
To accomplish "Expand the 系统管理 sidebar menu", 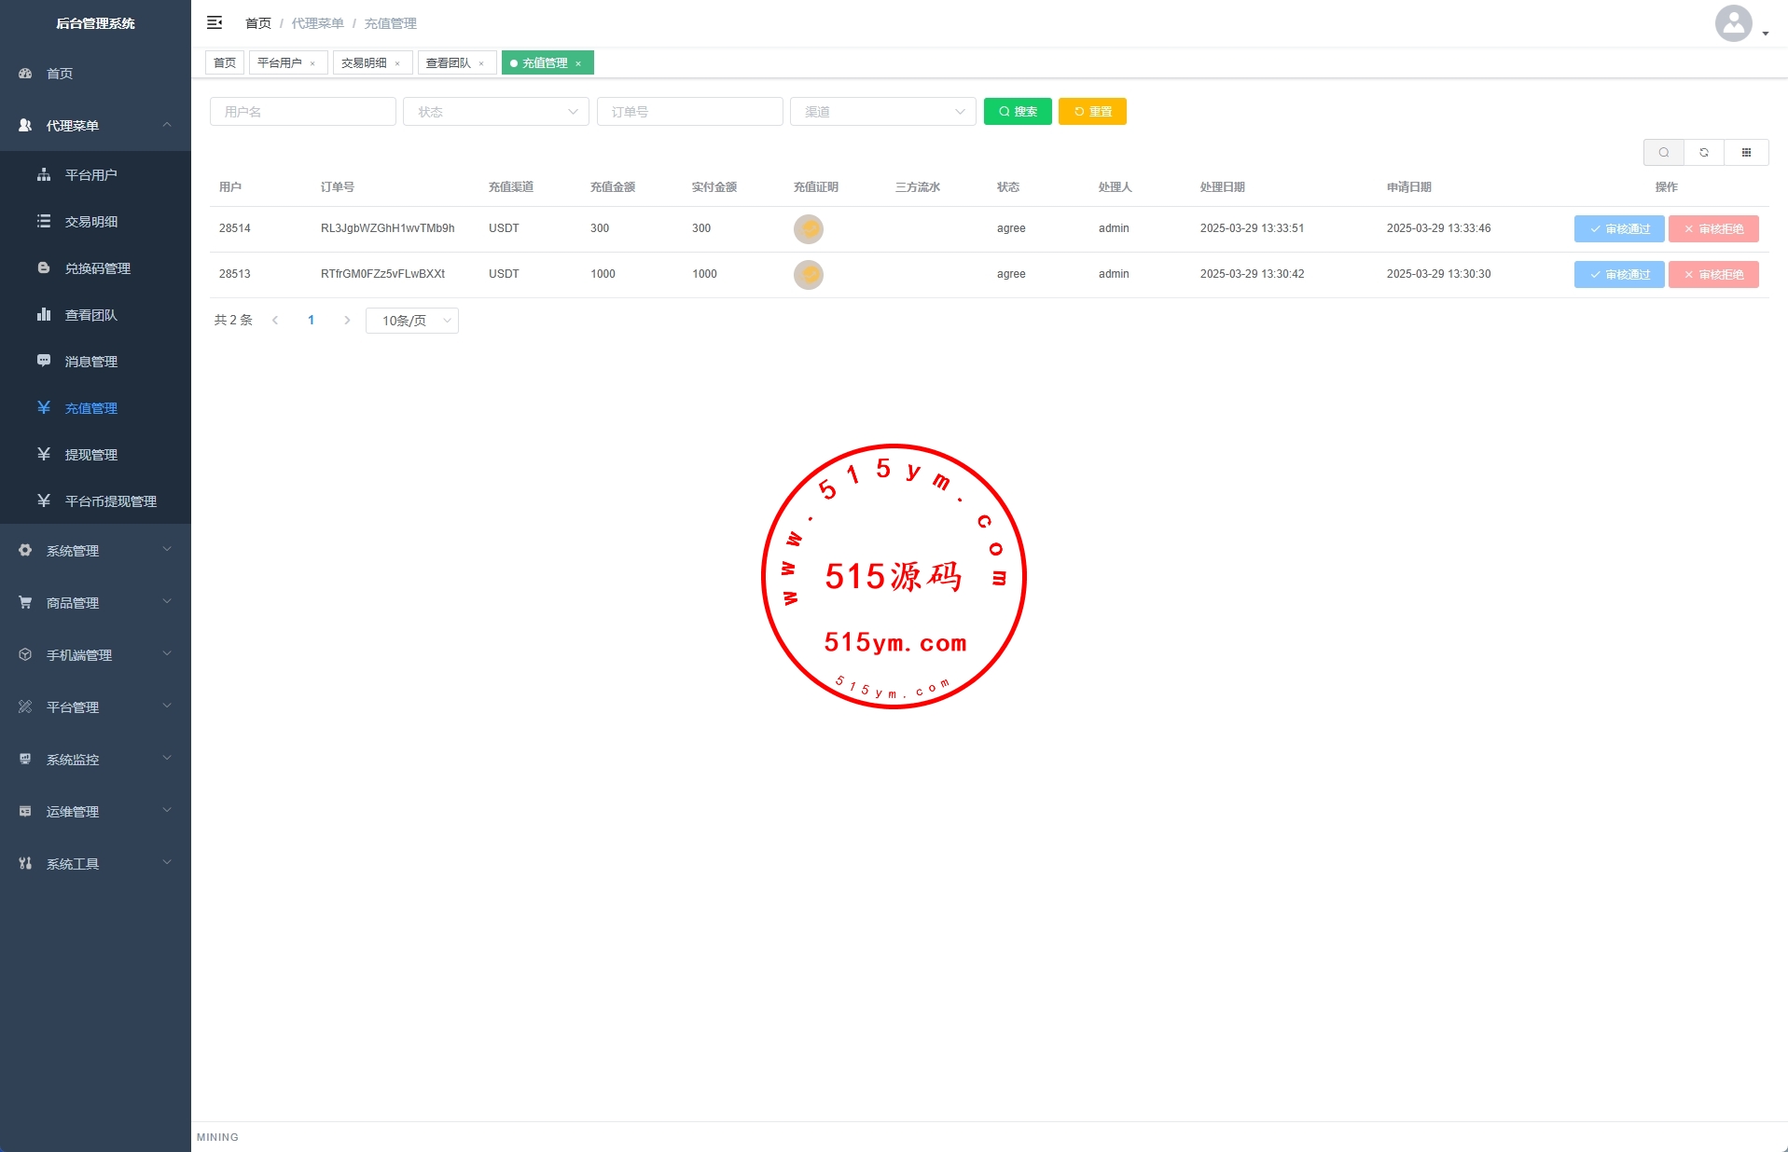I will (x=95, y=551).
